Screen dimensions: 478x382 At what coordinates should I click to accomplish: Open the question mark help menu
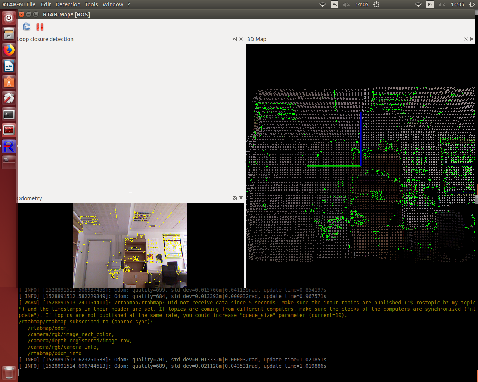coord(129,4)
